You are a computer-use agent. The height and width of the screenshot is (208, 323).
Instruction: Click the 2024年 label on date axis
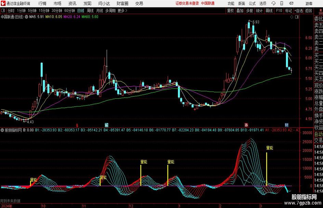(x=6, y=206)
